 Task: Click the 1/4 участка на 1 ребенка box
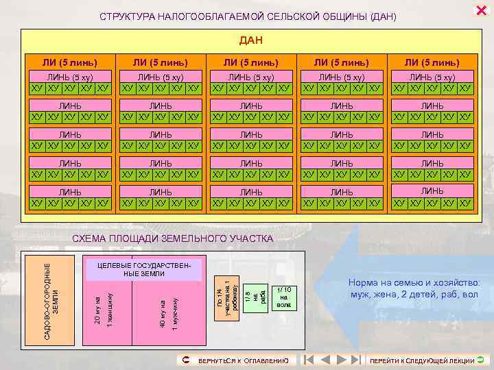pos(227,298)
